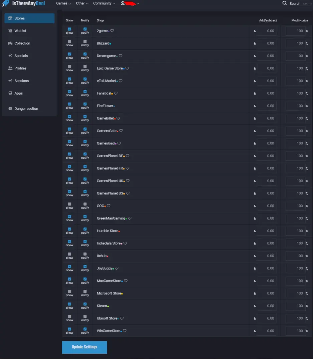Image resolution: width=313 pixels, height=359 pixels.
Task: Click the search magnifier icon
Action: coord(285,3)
